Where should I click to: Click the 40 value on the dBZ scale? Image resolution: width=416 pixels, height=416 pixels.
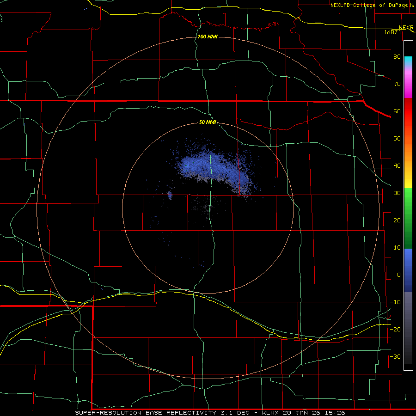pos(397,166)
